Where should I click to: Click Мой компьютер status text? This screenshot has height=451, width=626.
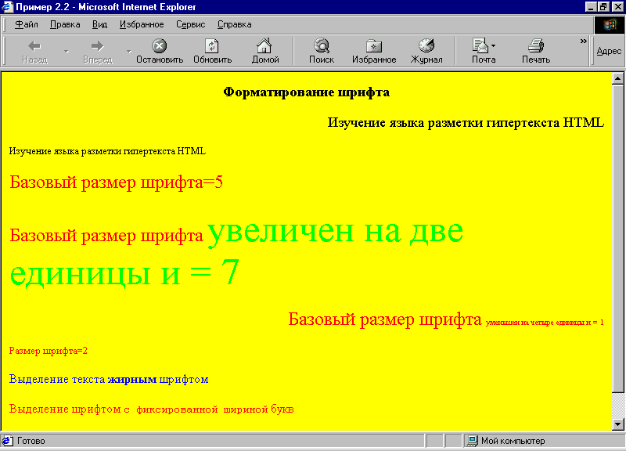pyautogui.click(x=513, y=441)
